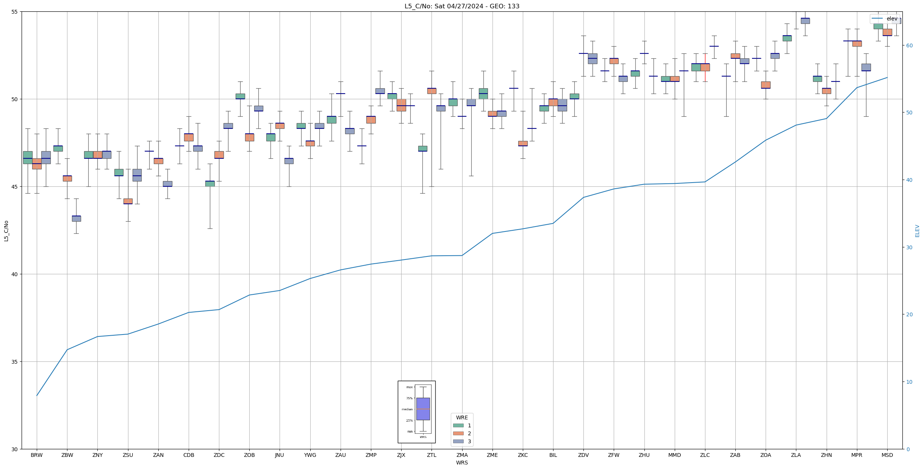The width and height of the screenshot is (924, 469).
Task: Click the BIL x-axis label
Action: click(x=553, y=455)
